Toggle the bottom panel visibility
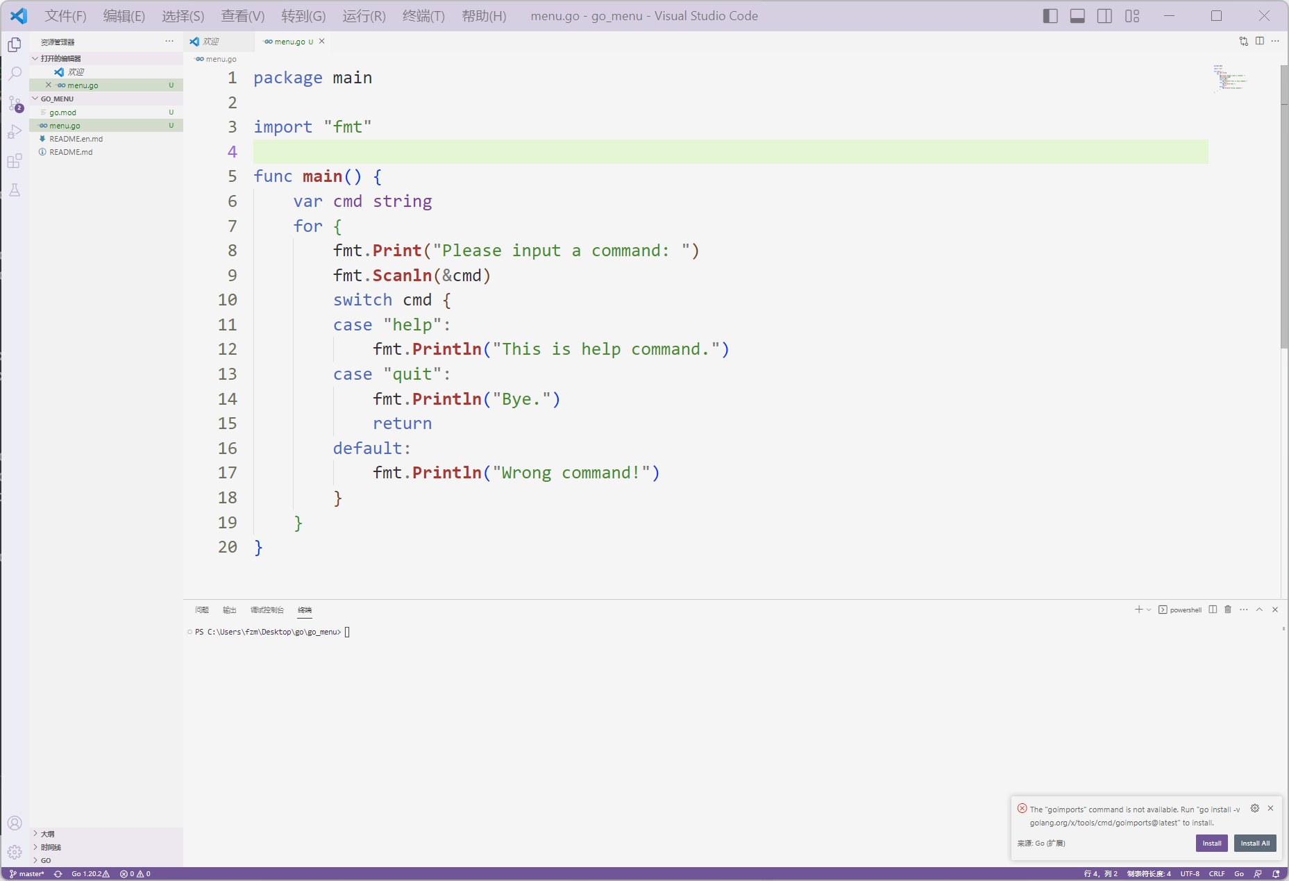Viewport: 1289px width, 881px height. [1077, 16]
